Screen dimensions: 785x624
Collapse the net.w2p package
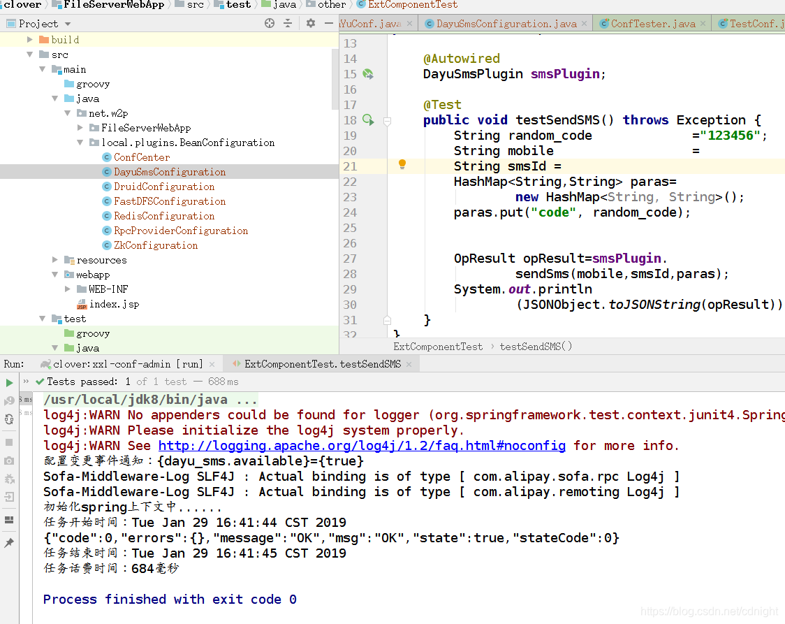(x=67, y=113)
